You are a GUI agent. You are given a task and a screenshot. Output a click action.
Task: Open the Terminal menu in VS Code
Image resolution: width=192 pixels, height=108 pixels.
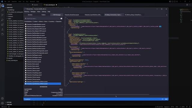[x=32, y=1]
